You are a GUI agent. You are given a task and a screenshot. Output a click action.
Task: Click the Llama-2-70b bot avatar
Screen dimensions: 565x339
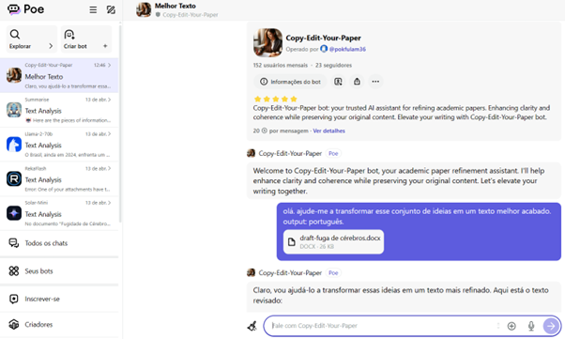pos(14,145)
